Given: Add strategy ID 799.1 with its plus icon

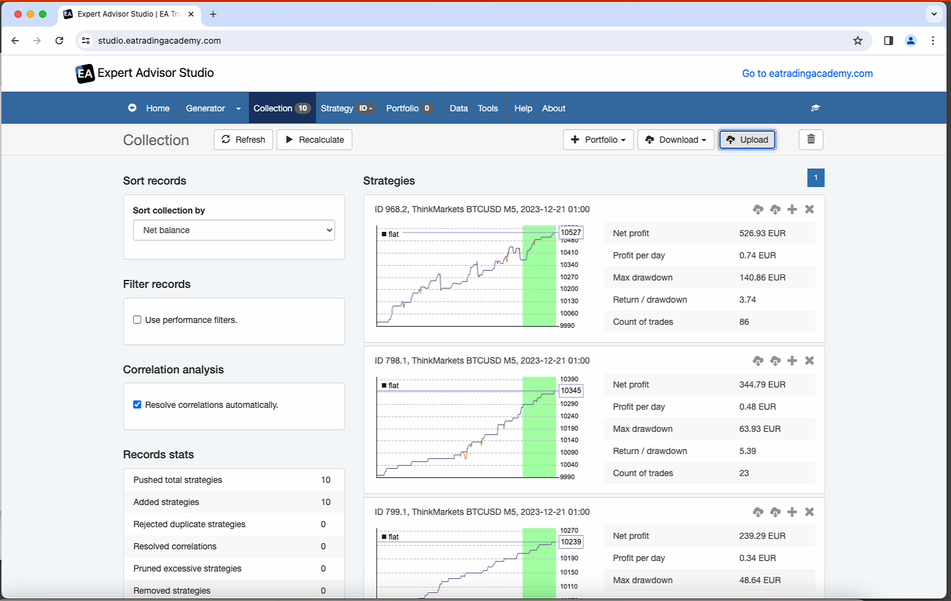Looking at the screenshot, I should [792, 512].
